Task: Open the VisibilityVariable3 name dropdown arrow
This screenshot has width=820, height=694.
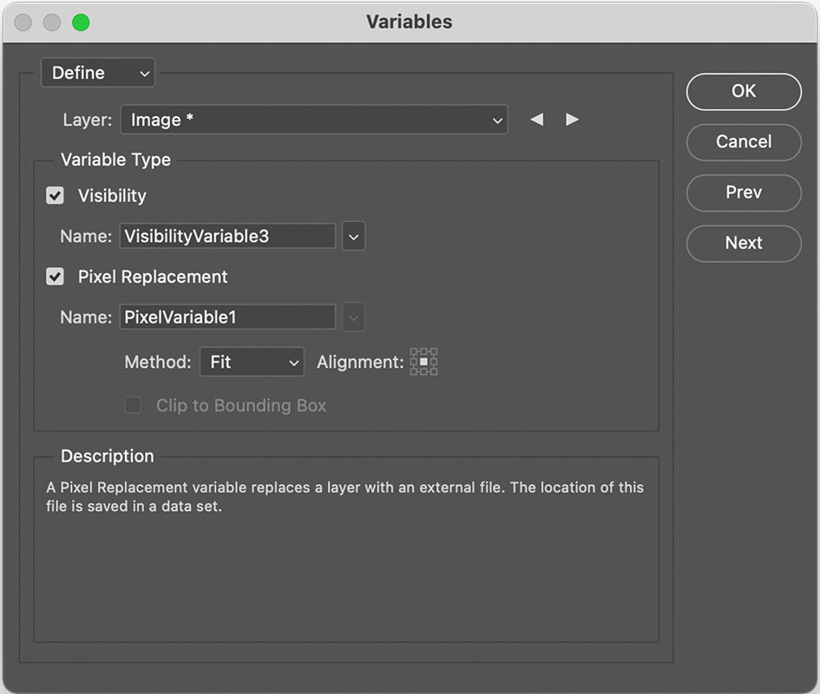Action: coord(353,236)
